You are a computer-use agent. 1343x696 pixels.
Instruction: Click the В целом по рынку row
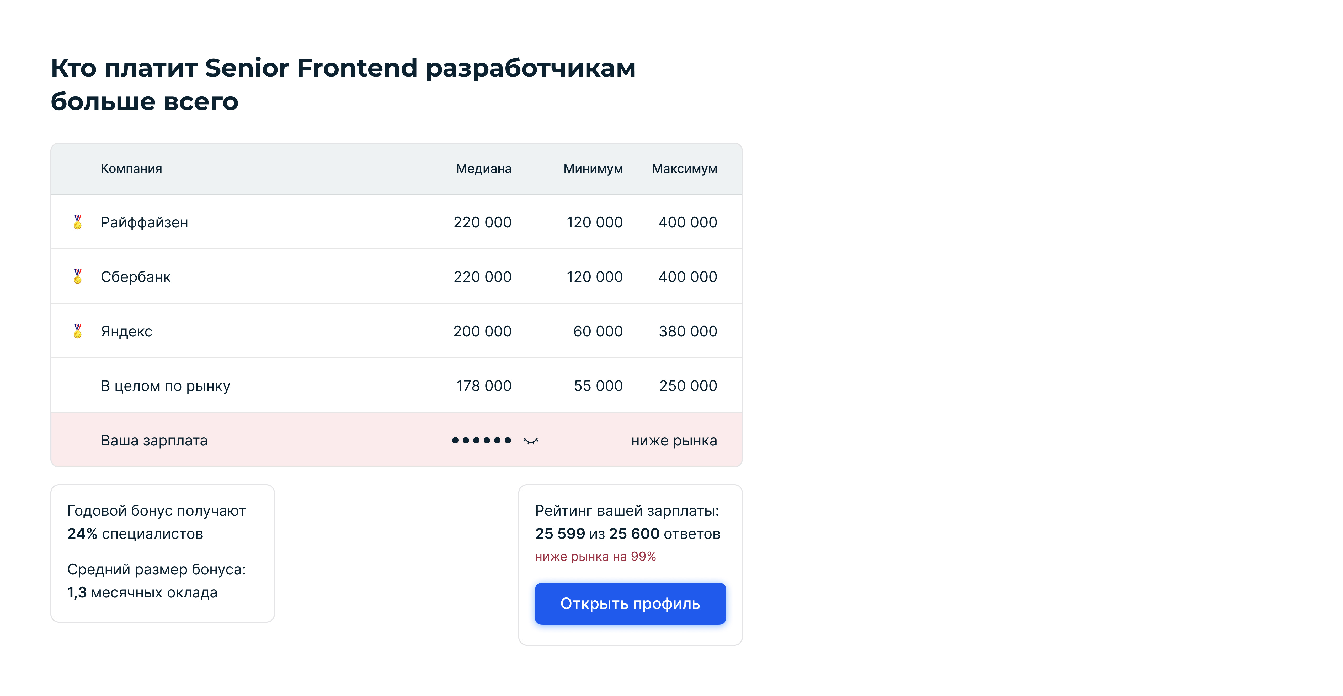396,385
